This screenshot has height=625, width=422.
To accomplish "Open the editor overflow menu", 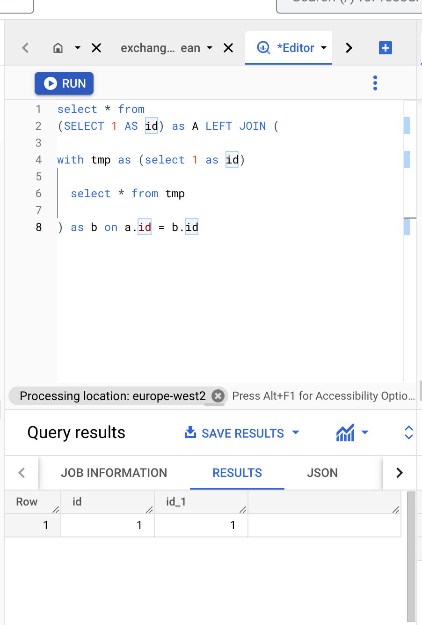I will point(375,83).
